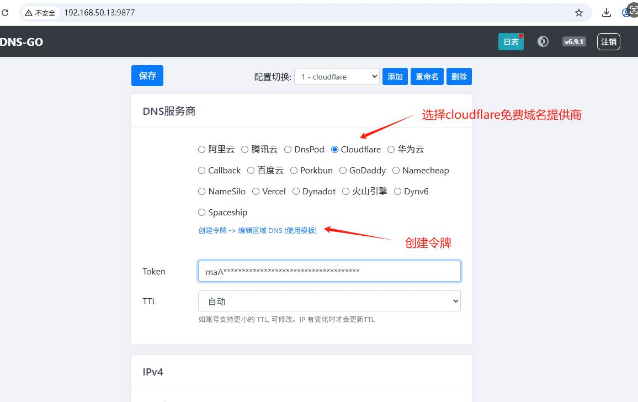The image size is (638, 402).
Task: Click the 重命名 rename button
Action: click(x=427, y=77)
